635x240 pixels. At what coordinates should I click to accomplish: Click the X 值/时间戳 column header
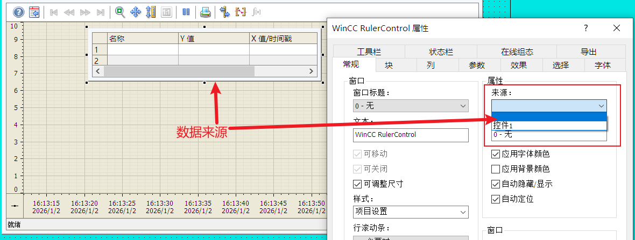pyautogui.click(x=283, y=38)
